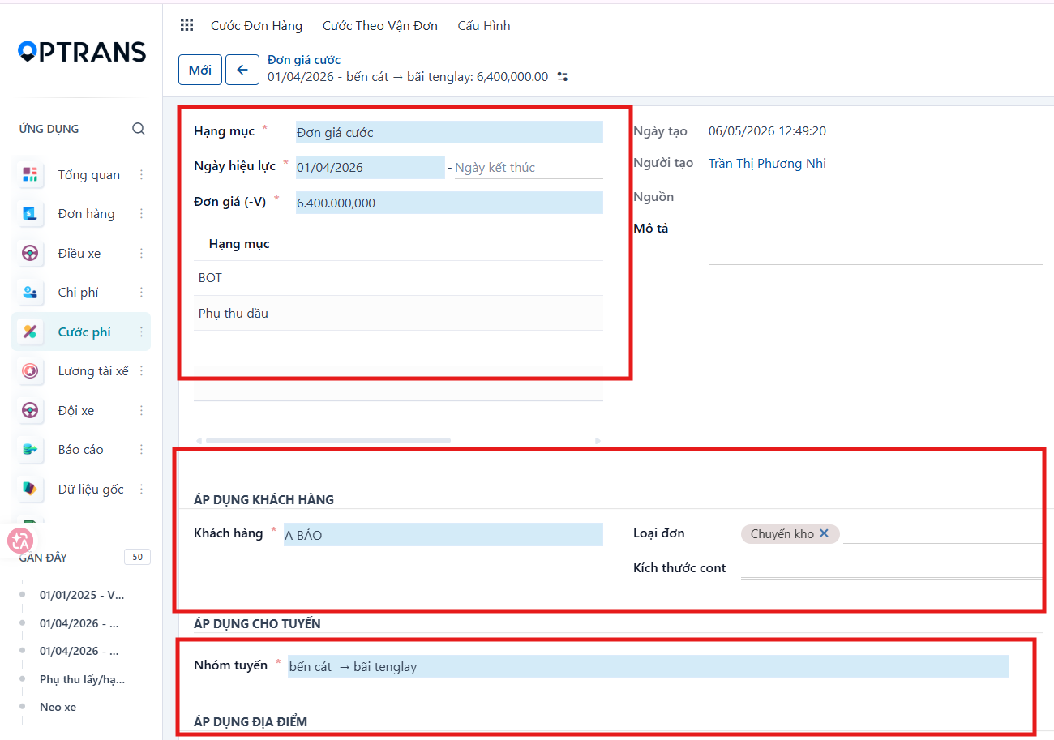Open the three-dot menu for Đơn hàng
The height and width of the screenshot is (740, 1054).
(x=141, y=214)
